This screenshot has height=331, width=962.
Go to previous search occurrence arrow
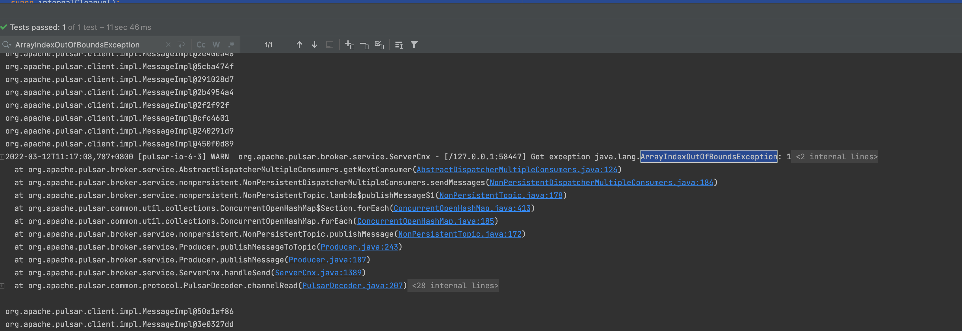point(299,45)
